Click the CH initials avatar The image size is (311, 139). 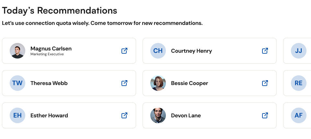[x=158, y=51]
